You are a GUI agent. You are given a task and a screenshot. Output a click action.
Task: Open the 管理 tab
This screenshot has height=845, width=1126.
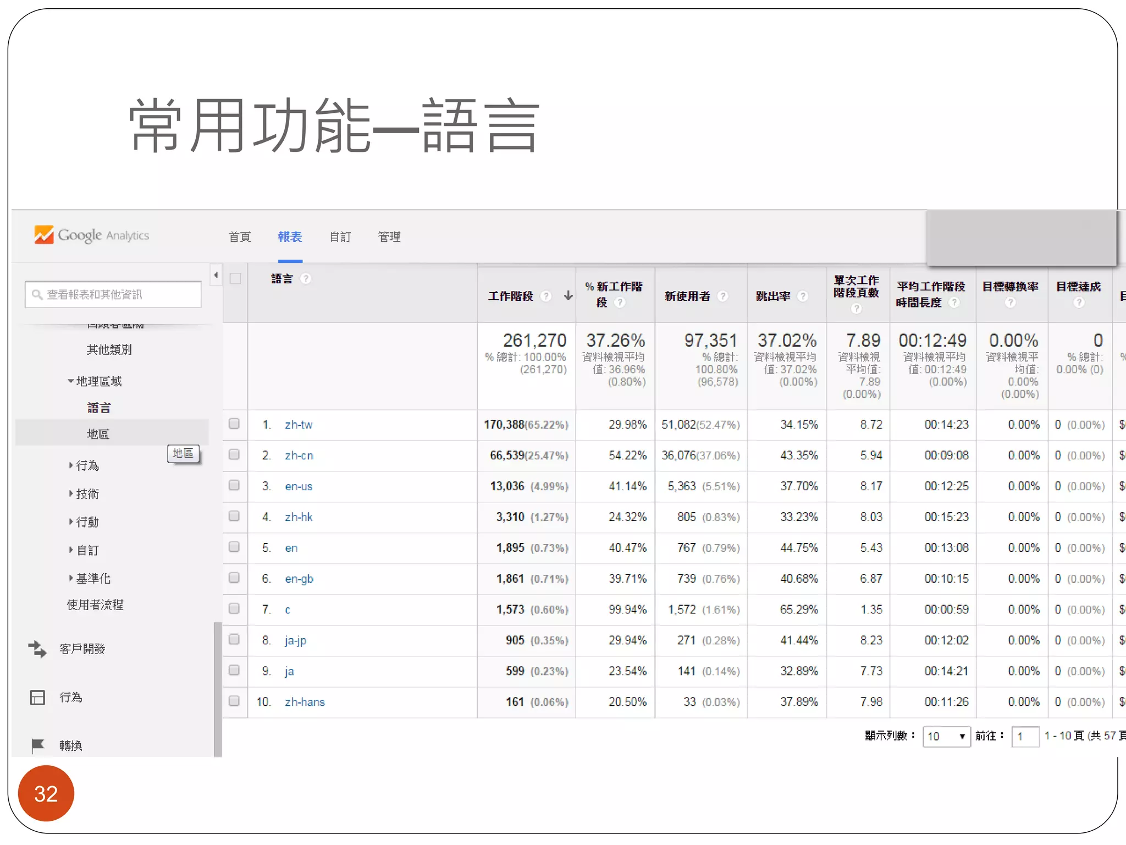[389, 237]
